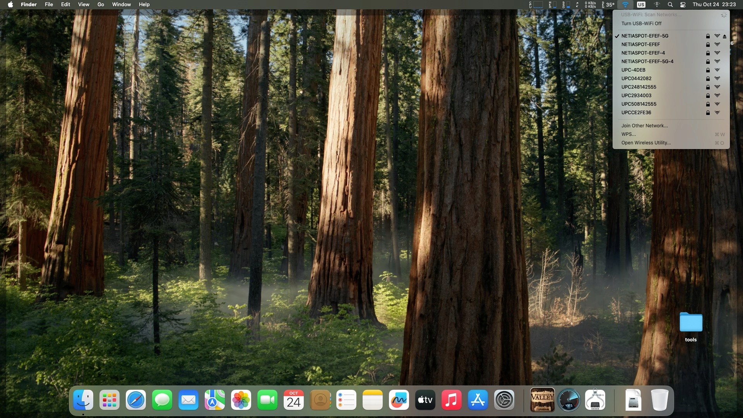Image resolution: width=743 pixels, height=418 pixels.
Task: Click the USB-WiFi blue icon in menu bar
Action: (x=625, y=5)
